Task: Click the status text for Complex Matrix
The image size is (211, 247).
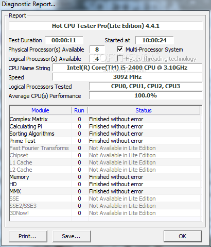Action: tap(116, 119)
